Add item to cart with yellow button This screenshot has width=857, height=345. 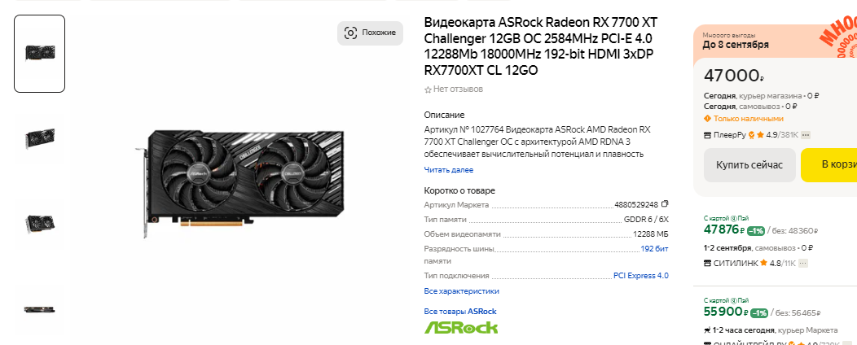pyautogui.click(x=828, y=165)
